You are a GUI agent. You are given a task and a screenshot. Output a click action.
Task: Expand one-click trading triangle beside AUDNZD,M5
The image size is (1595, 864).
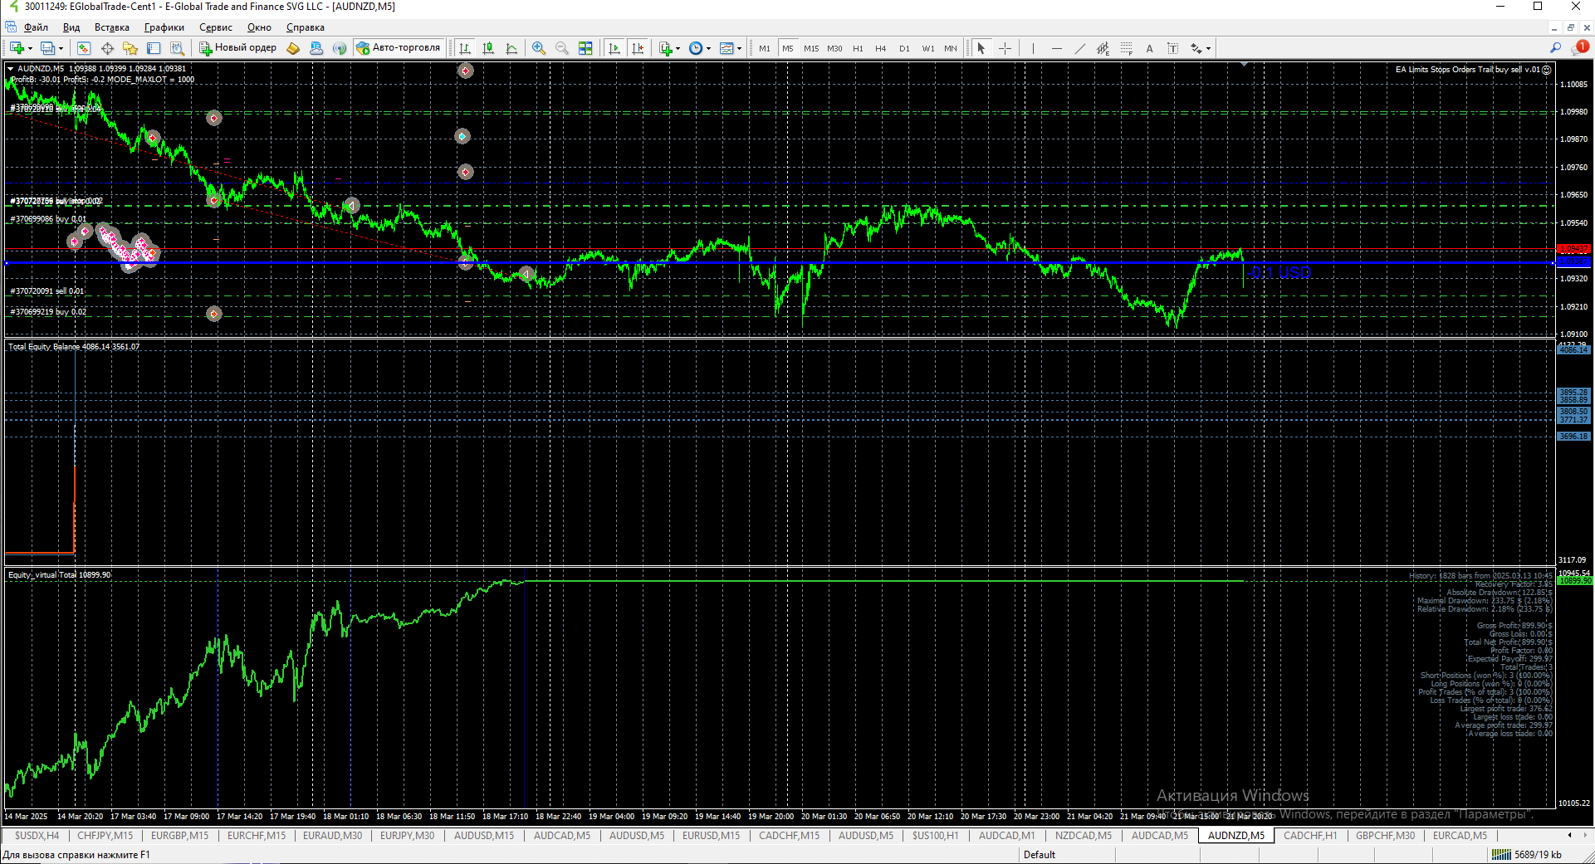point(10,69)
